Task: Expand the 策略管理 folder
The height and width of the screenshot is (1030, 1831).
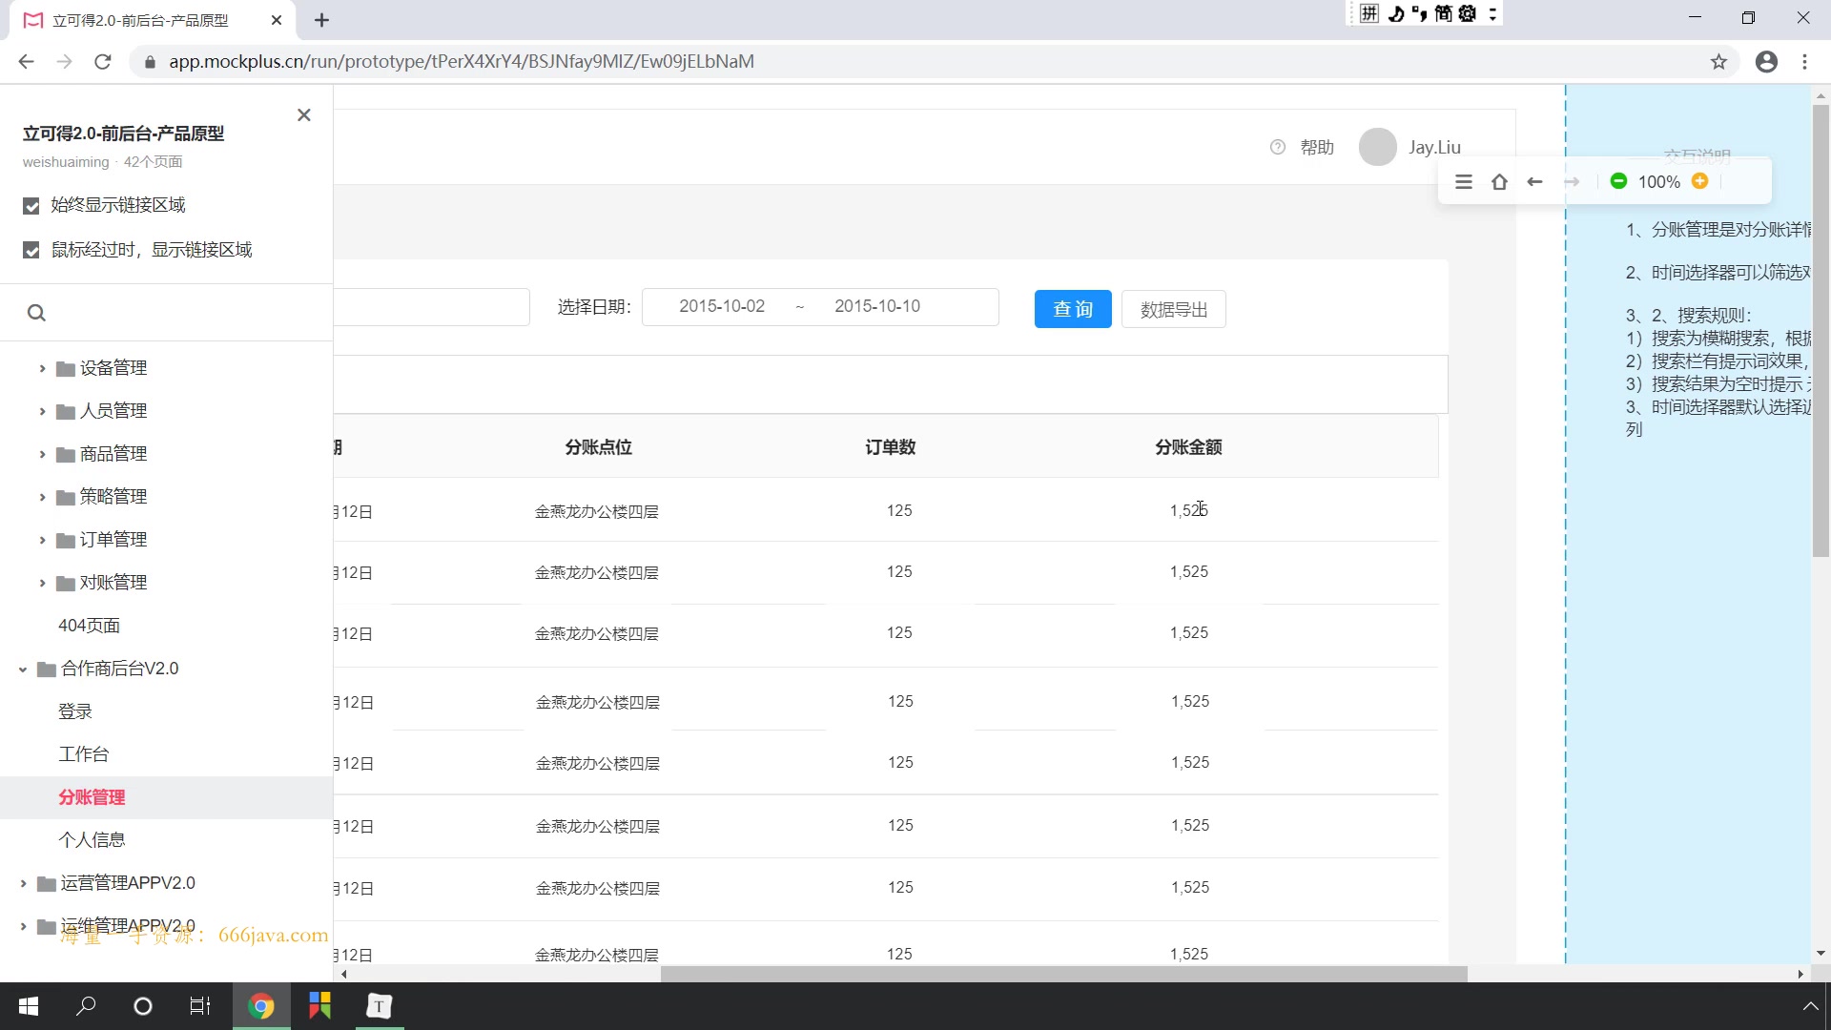Action: (x=42, y=497)
